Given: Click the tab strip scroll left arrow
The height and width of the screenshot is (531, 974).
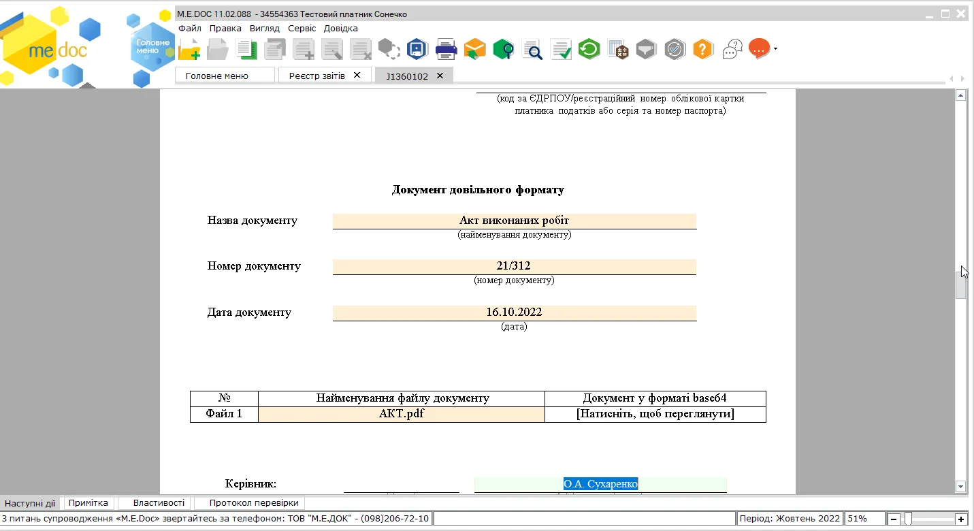Looking at the screenshot, I should (952, 79).
